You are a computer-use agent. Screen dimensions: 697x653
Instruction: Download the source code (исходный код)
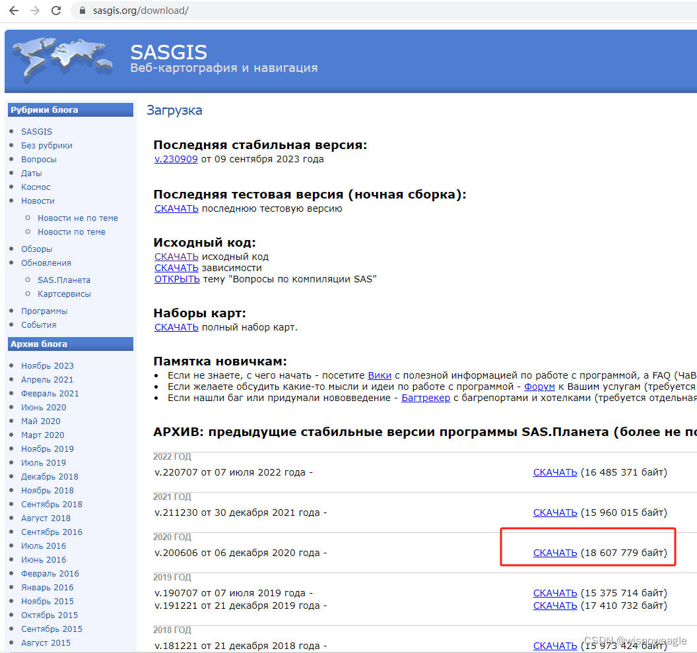point(176,257)
